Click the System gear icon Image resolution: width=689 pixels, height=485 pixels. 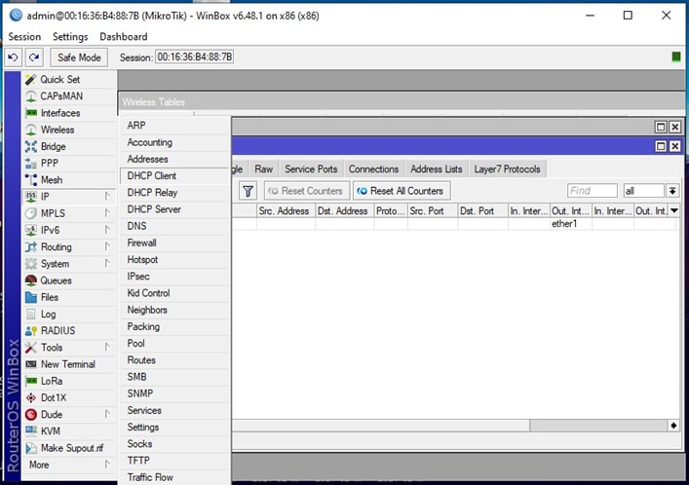click(31, 264)
